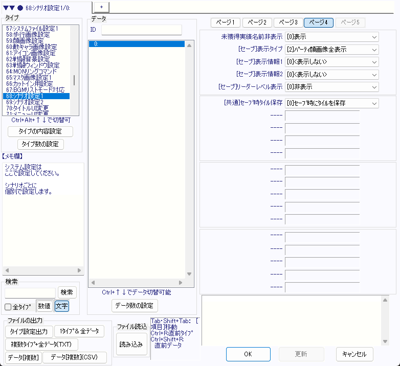Switch to the ページ1 tab
The image size is (400, 366).
click(226, 22)
